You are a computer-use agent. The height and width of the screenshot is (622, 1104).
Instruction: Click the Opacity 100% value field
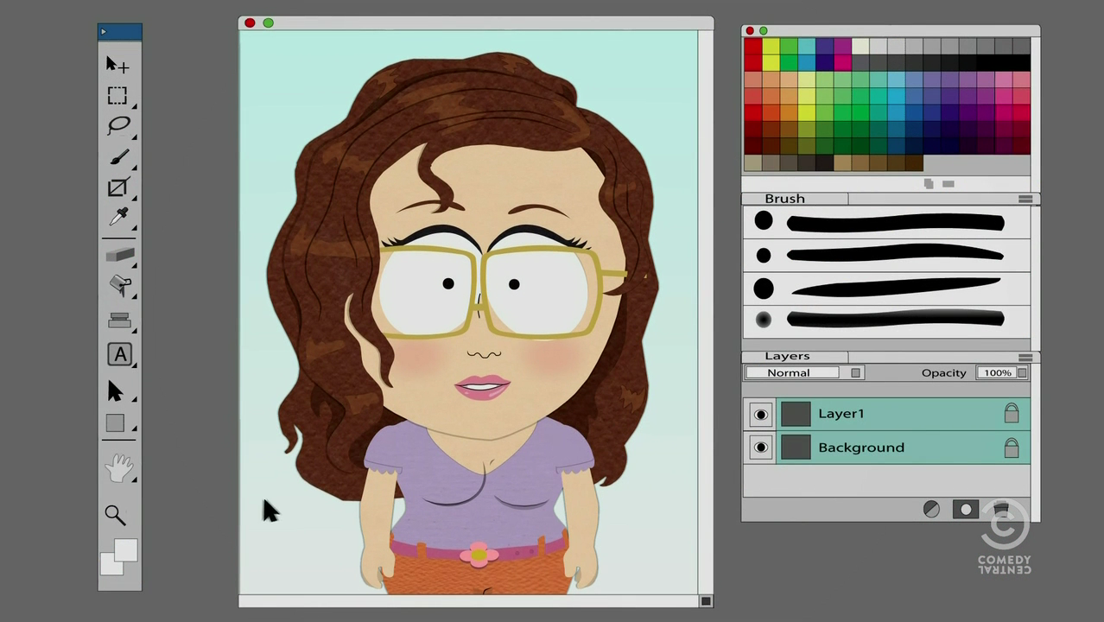[x=996, y=372]
